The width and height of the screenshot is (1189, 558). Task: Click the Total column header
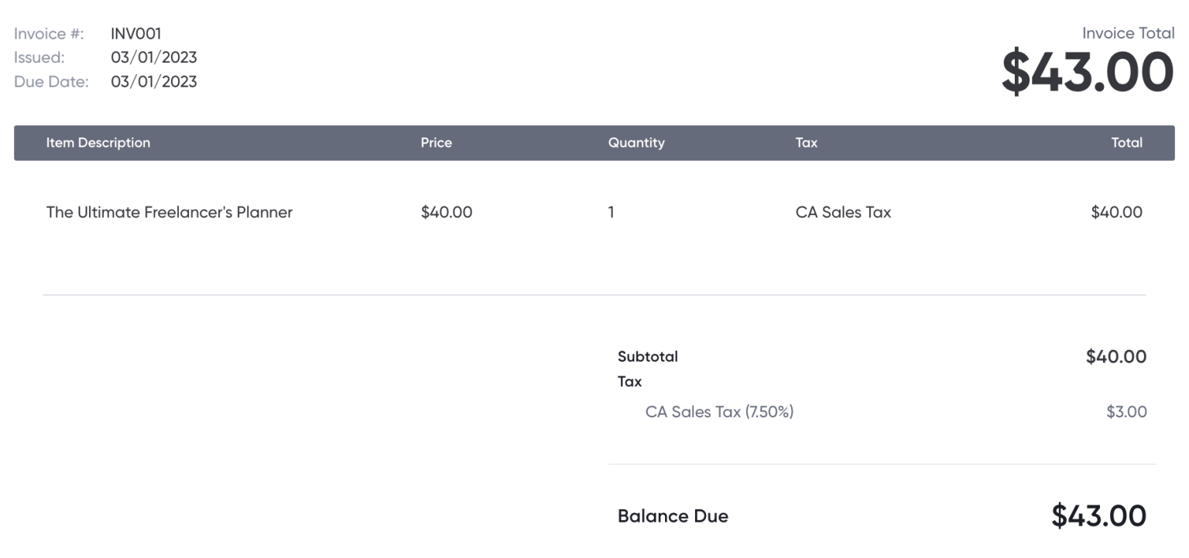1126,142
